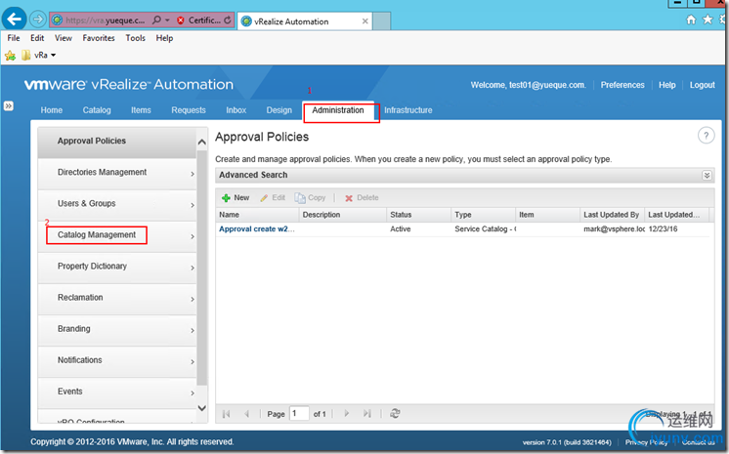Sort by the Description column header
The image size is (729, 454).
[x=343, y=215]
